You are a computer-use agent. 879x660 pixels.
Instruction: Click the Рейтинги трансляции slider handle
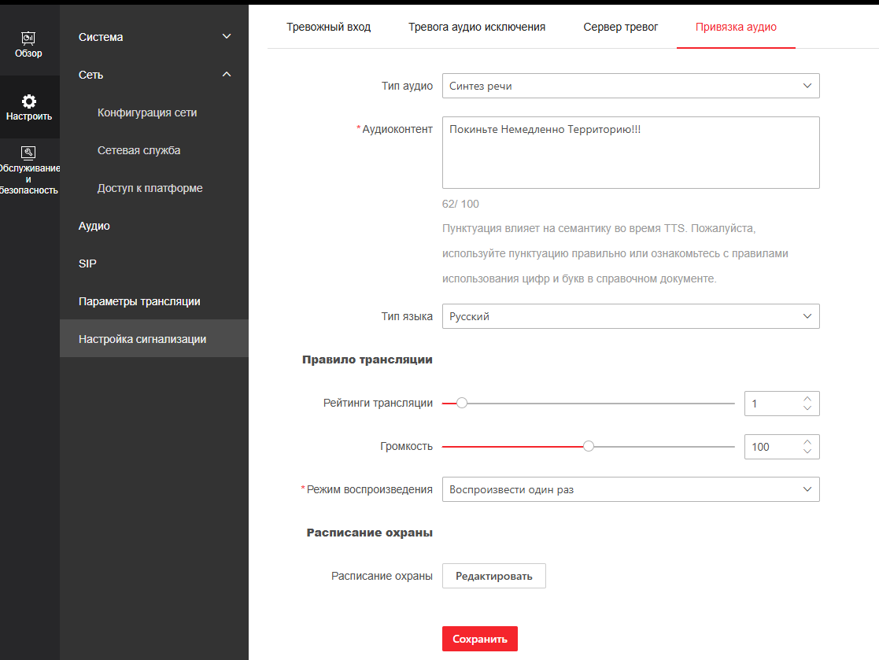point(462,403)
